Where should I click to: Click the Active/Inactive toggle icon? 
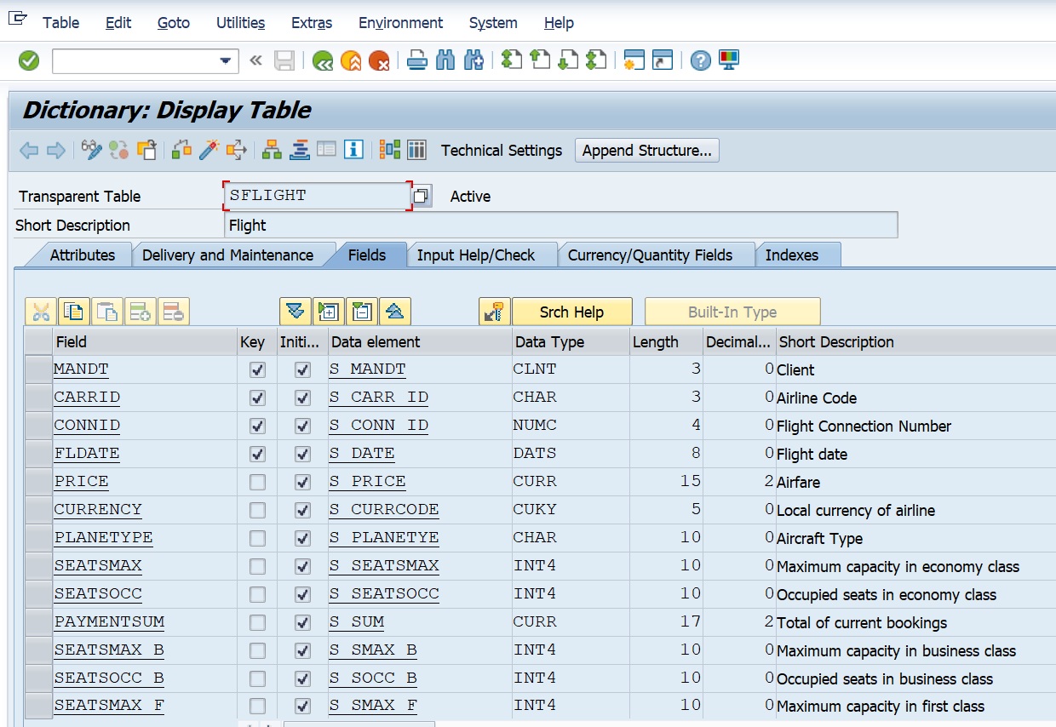pos(118,151)
